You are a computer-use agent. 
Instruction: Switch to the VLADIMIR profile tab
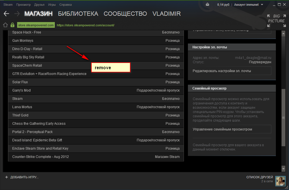pyautogui.click(x=166, y=14)
